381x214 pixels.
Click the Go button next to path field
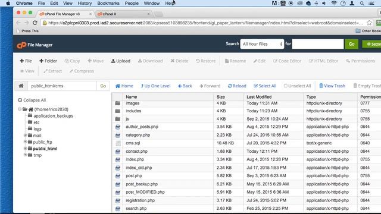(x=103, y=86)
